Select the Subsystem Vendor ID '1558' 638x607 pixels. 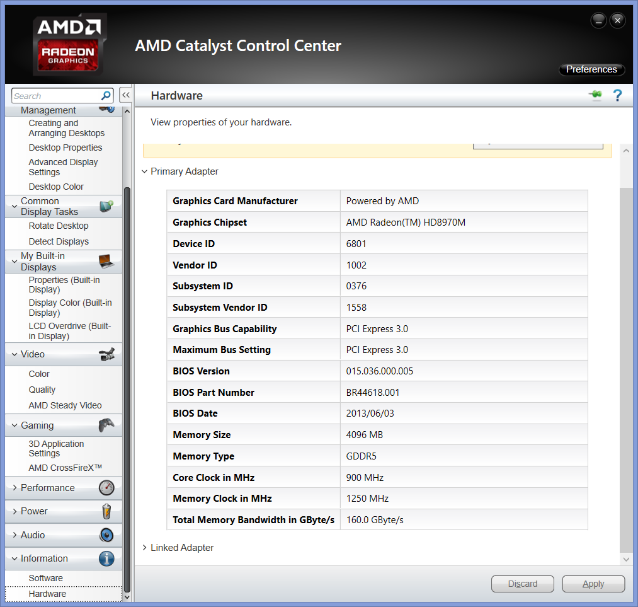pos(356,308)
